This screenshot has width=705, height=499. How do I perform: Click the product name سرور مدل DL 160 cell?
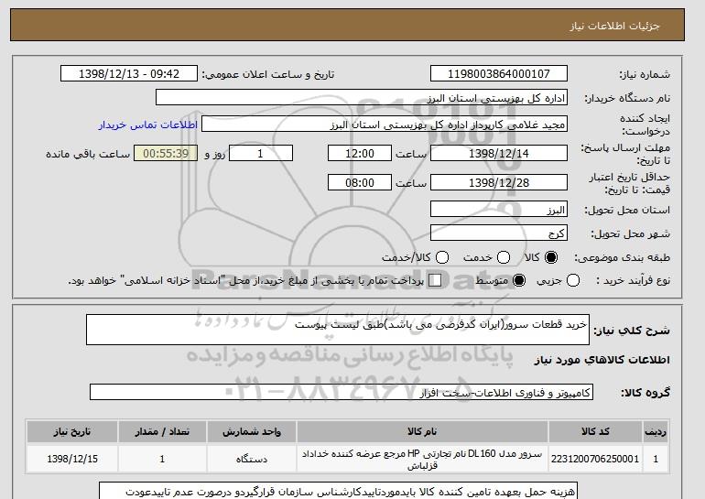[x=422, y=459]
